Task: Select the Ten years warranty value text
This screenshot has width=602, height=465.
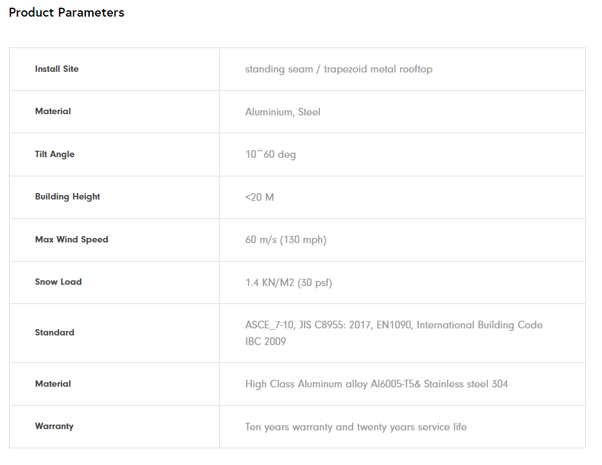Action: (x=356, y=427)
